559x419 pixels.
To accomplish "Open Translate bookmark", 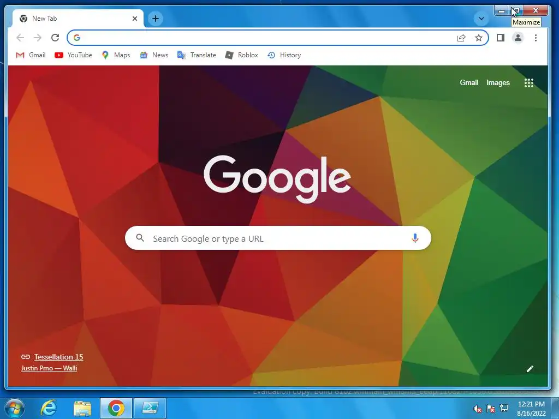I will coord(197,55).
